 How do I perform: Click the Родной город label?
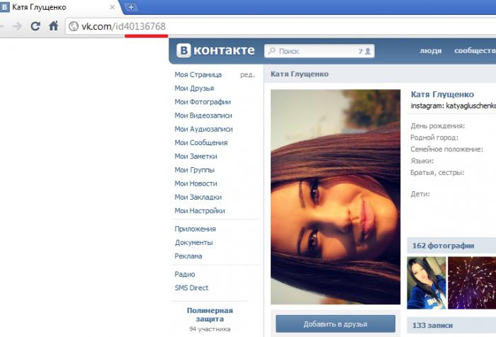click(434, 137)
